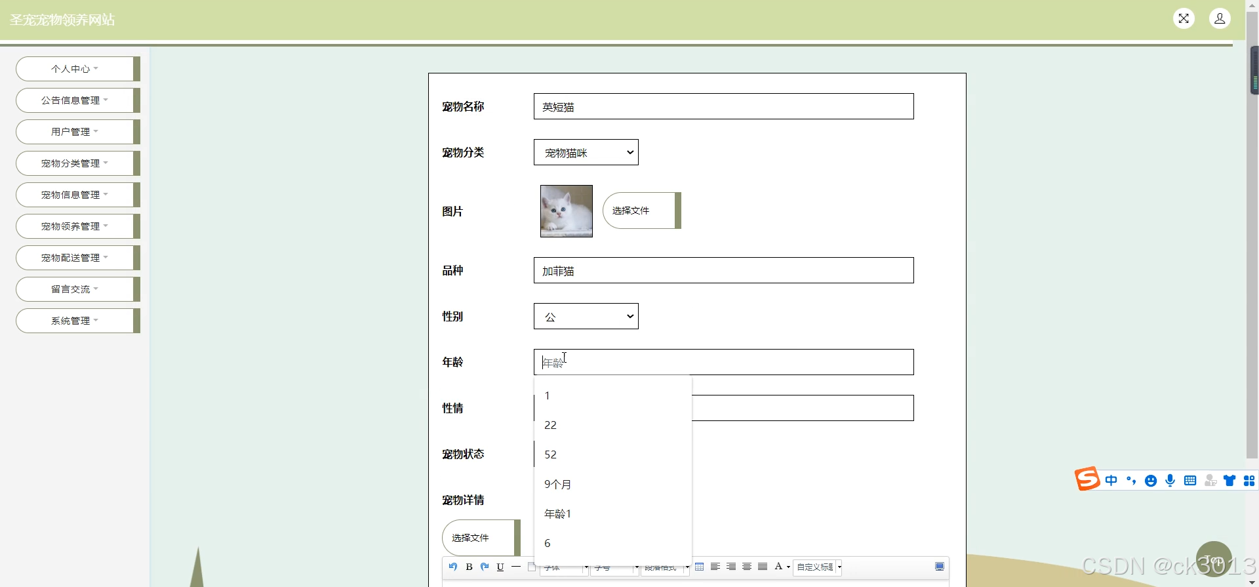Click the grey user account icon on IME bar
This screenshot has width=1259, height=587.
(x=1210, y=481)
